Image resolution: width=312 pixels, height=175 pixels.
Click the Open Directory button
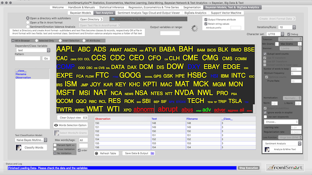[x=91, y=19]
